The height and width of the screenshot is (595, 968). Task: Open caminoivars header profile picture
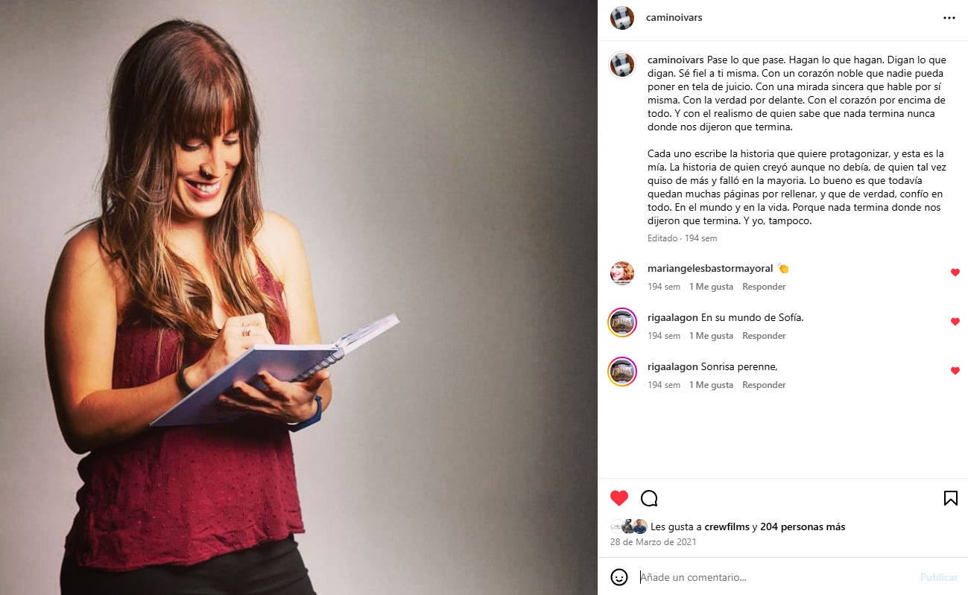click(x=622, y=18)
